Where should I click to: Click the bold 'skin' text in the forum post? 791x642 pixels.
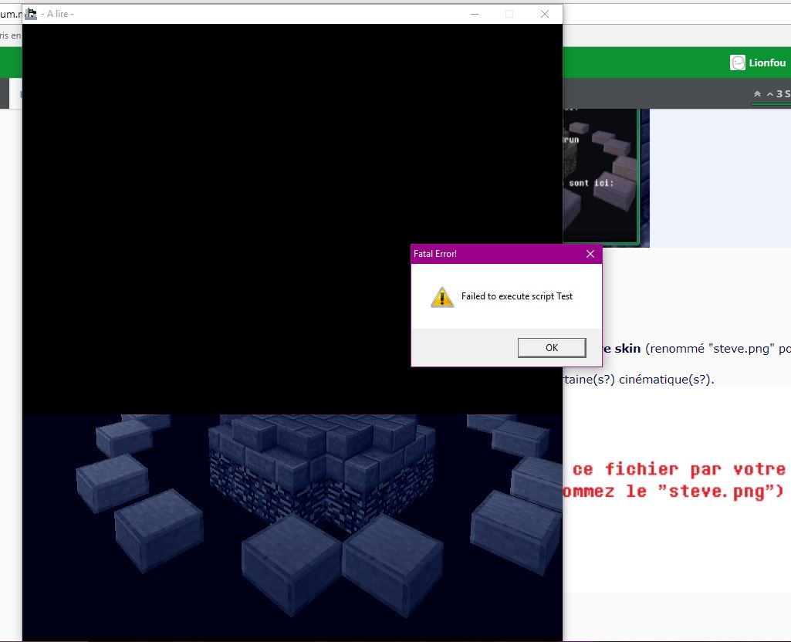click(x=627, y=349)
